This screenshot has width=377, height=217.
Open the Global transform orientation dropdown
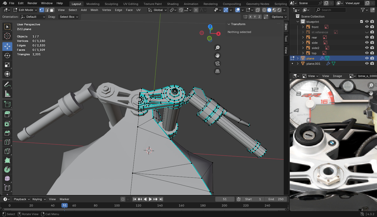point(157,10)
